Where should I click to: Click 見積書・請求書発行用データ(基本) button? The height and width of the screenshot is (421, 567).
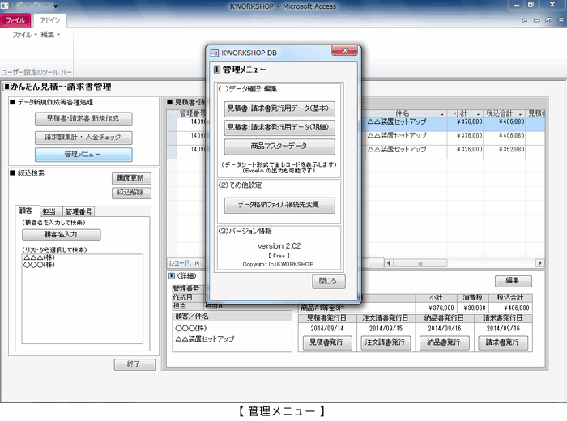point(279,108)
